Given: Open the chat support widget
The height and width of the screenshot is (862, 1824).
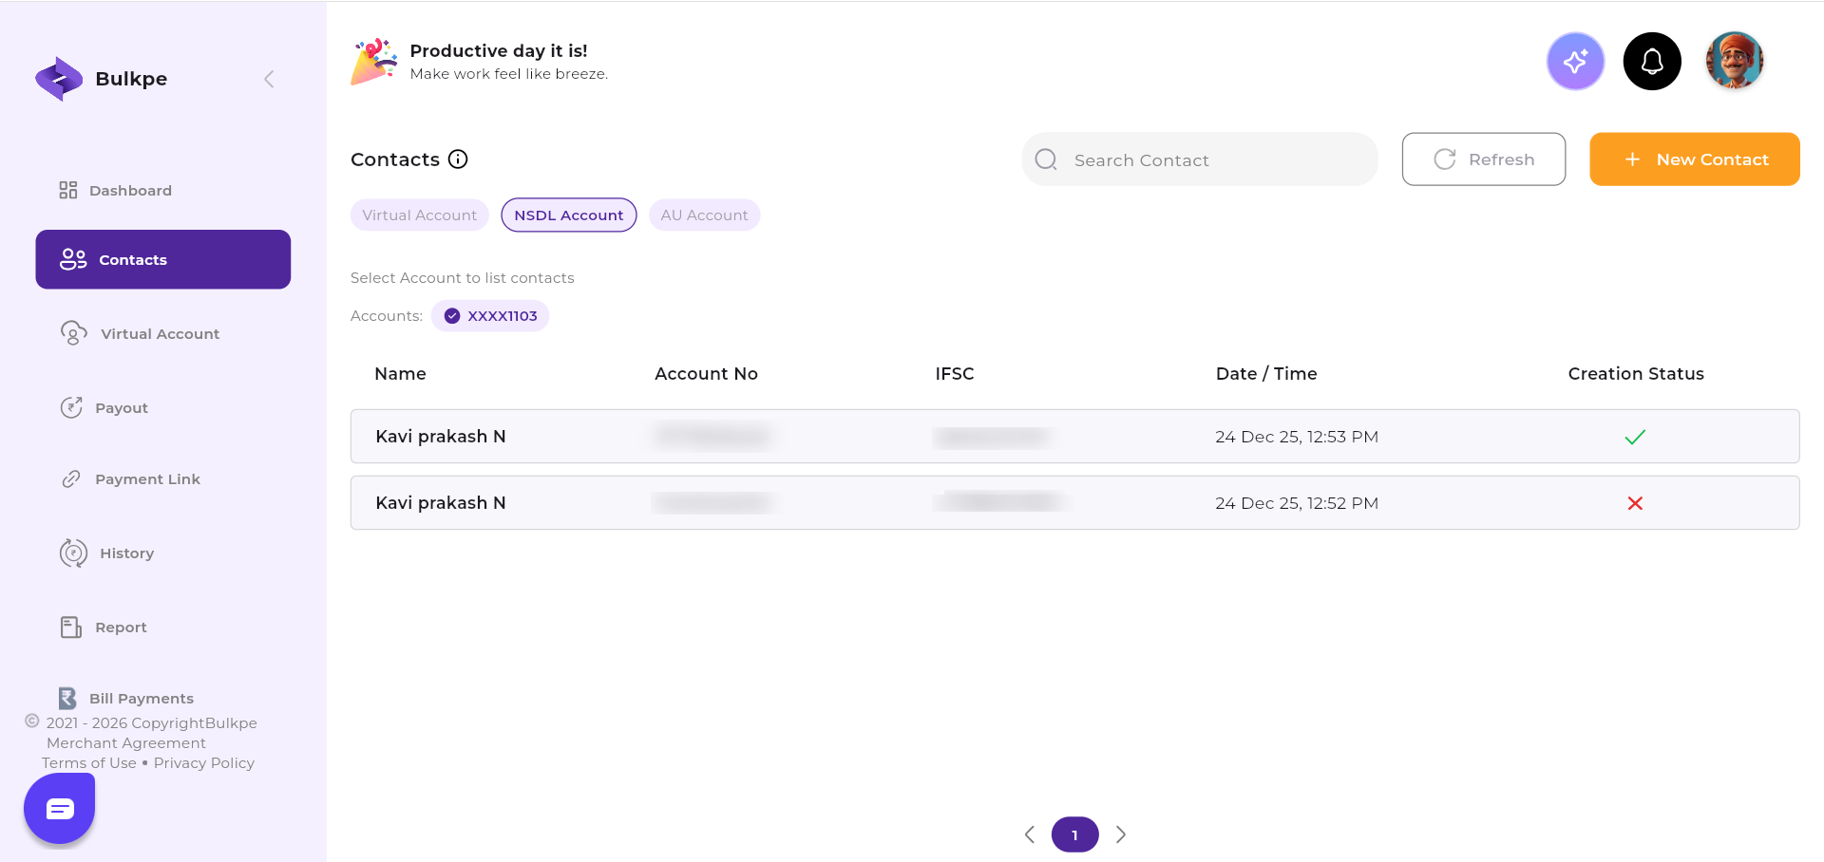Looking at the screenshot, I should 60,808.
